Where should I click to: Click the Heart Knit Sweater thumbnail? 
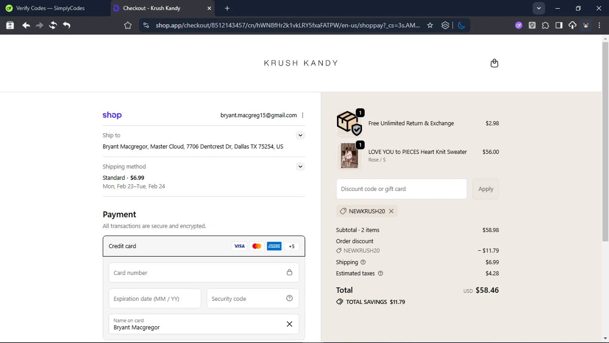349,156
